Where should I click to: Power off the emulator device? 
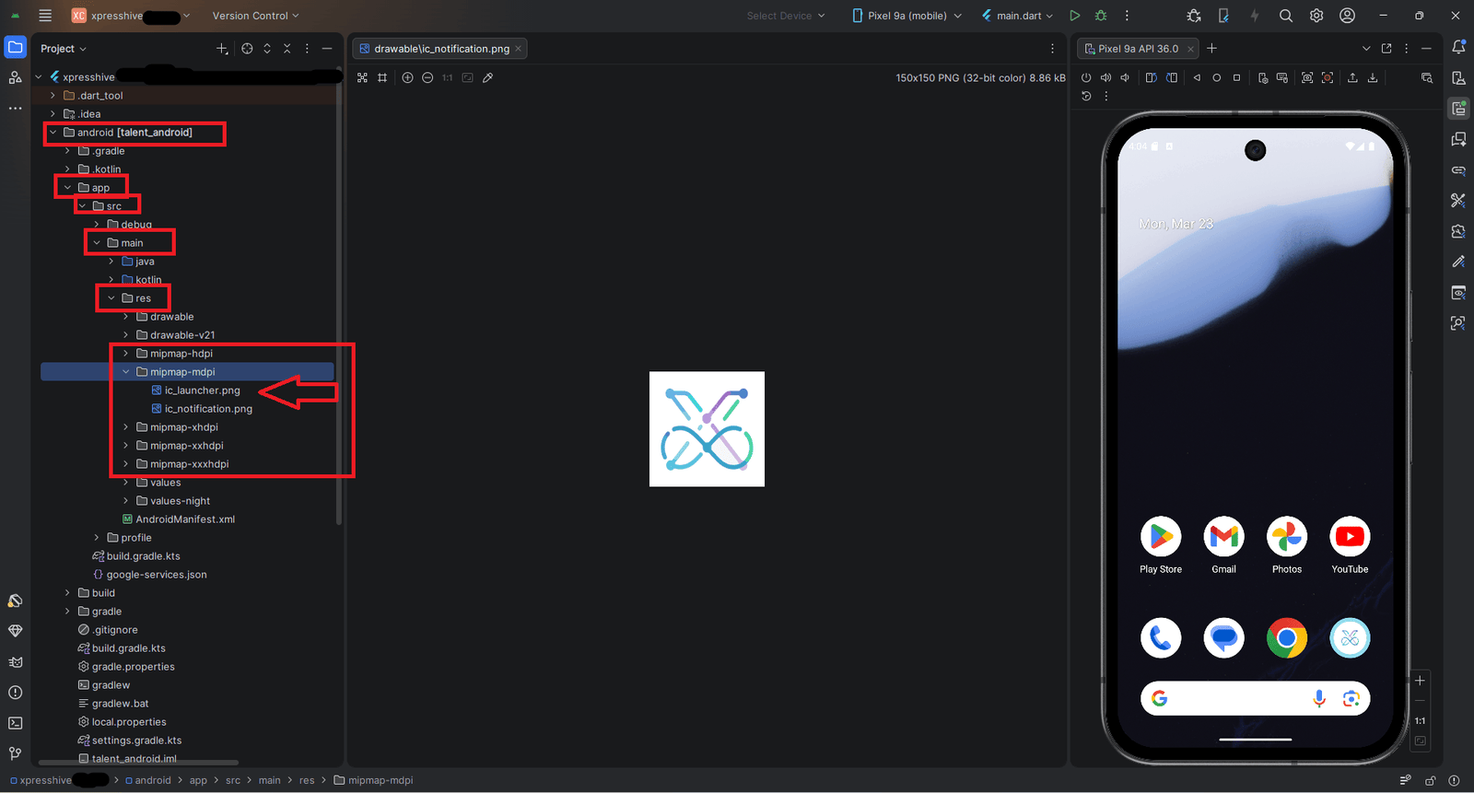pos(1086,78)
